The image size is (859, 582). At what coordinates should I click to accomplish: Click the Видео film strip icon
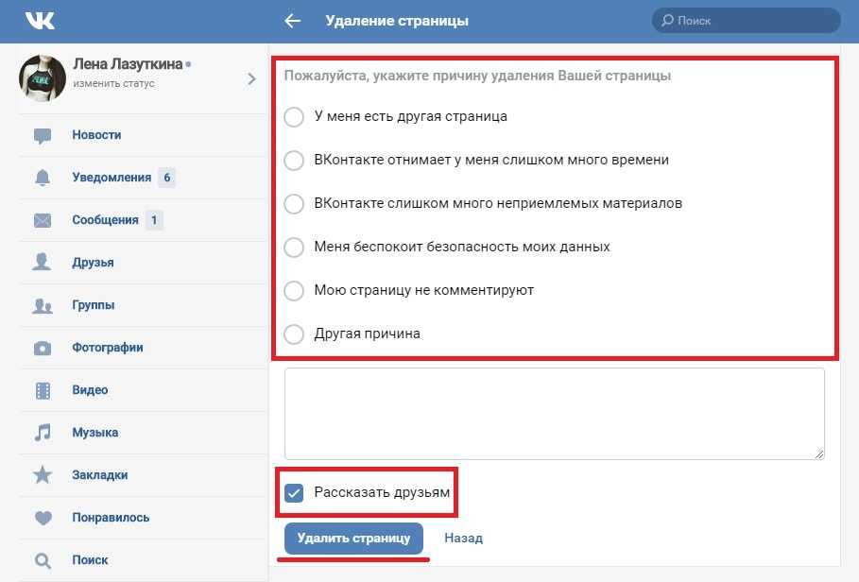tap(43, 390)
